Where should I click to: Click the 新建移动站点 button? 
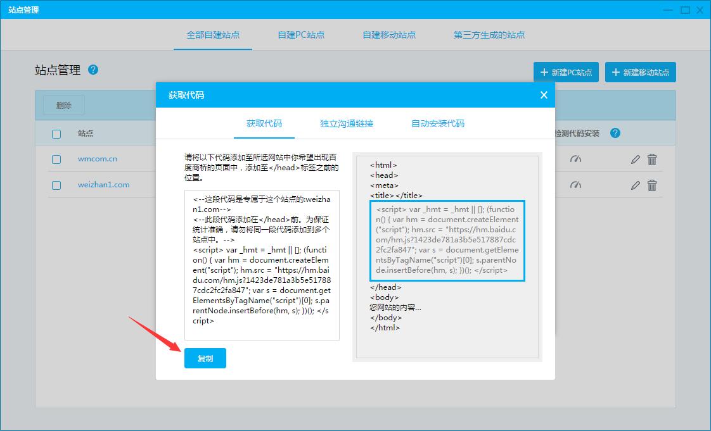(640, 72)
